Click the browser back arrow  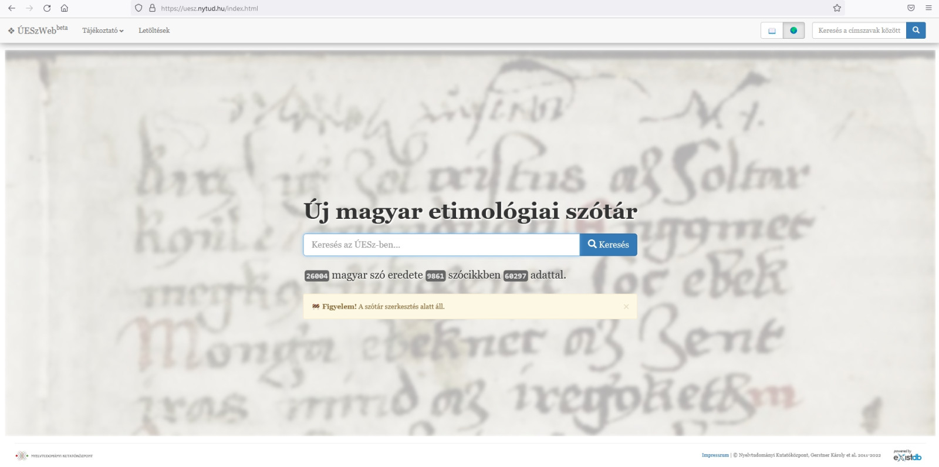pyautogui.click(x=12, y=8)
